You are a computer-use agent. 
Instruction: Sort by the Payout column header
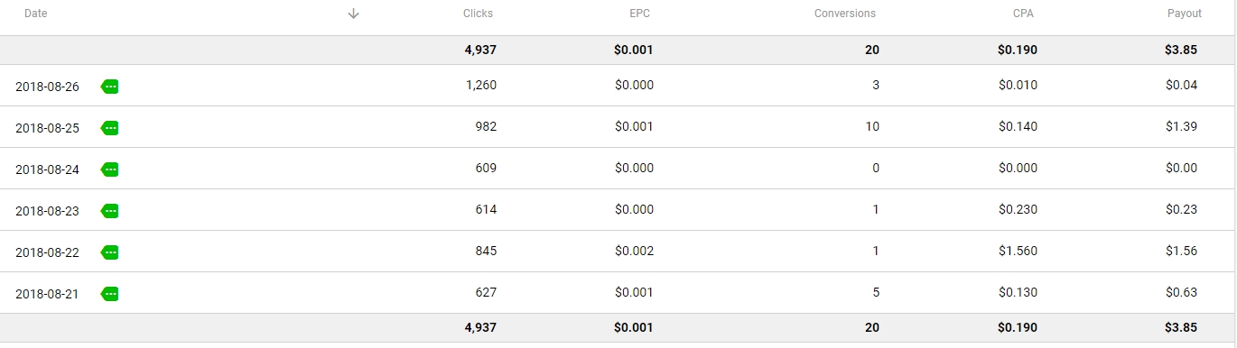[x=1185, y=14]
